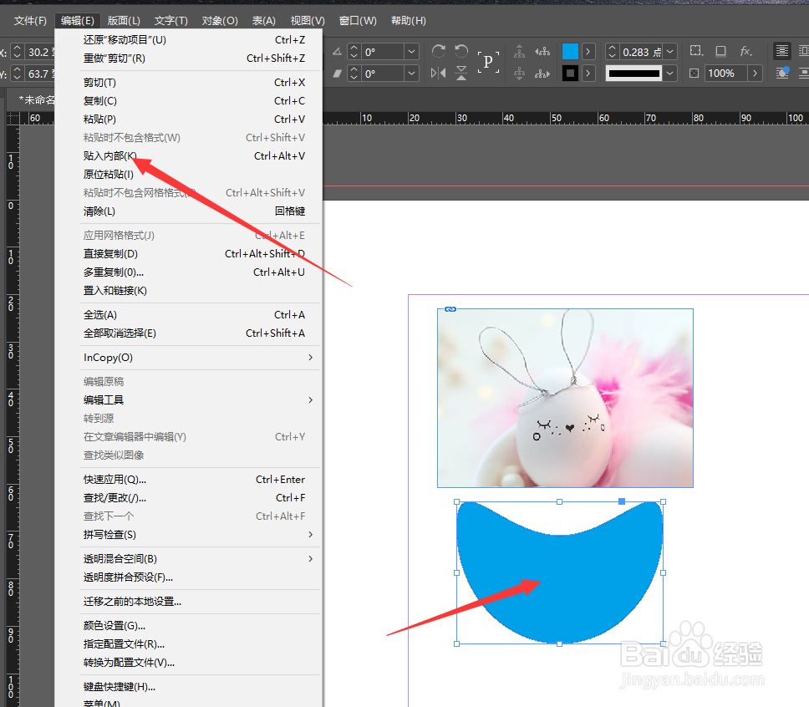Click the opacity checkerboard icon

click(695, 74)
